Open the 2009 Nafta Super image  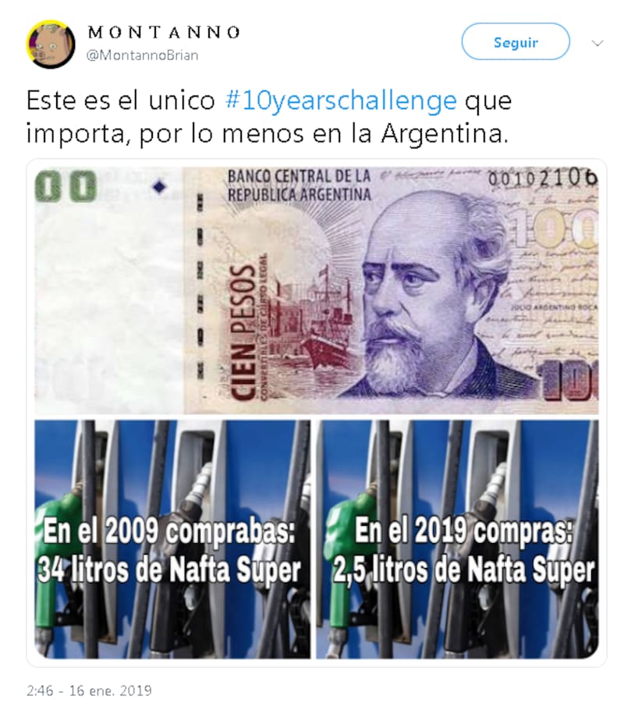(172, 539)
